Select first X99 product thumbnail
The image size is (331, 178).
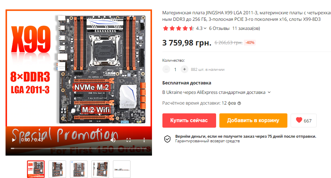tap(36, 169)
